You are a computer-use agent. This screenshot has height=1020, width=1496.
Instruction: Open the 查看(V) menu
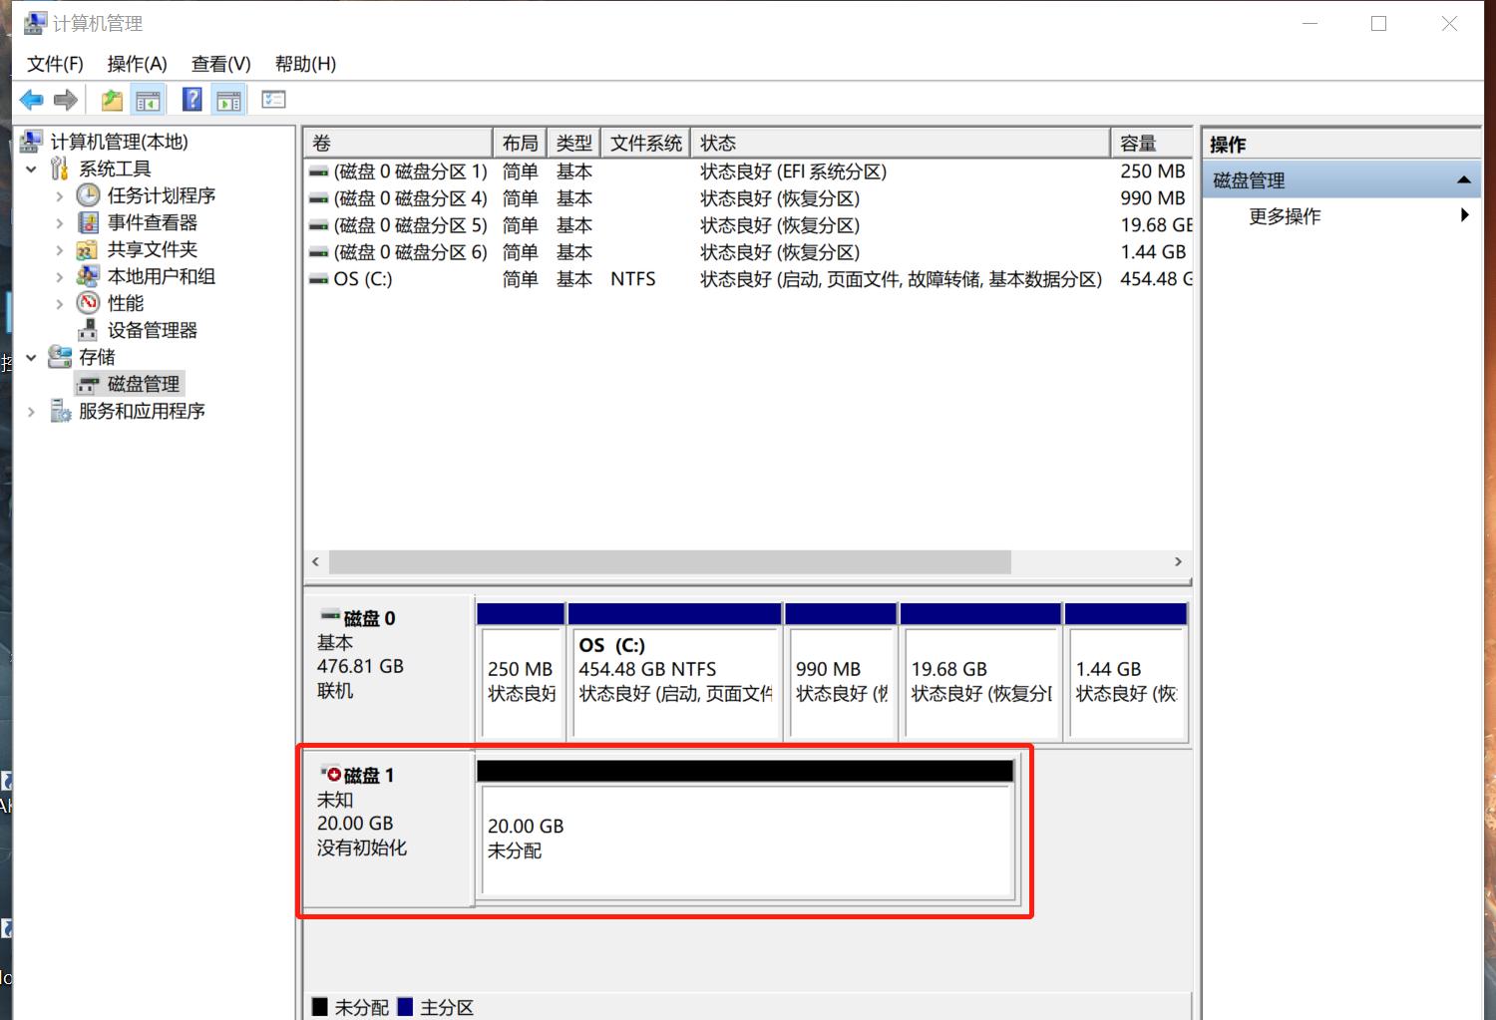click(x=220, y=64)
